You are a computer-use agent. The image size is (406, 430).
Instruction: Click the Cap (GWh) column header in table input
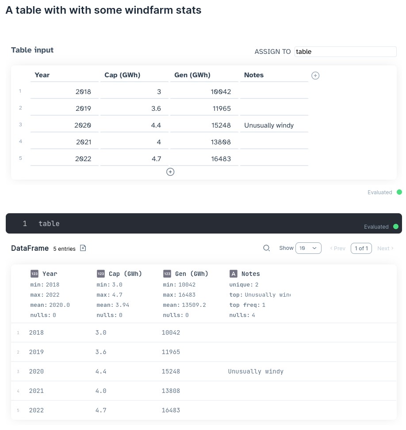[x=134, y=75]
